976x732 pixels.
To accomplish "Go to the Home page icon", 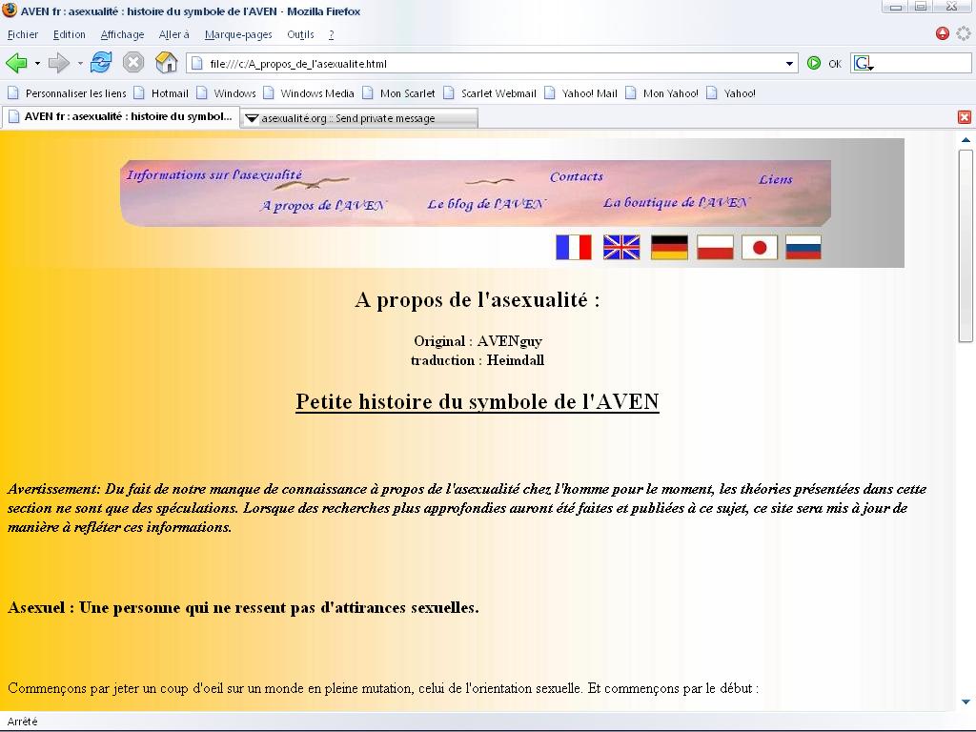I will (x=166, y=62).
